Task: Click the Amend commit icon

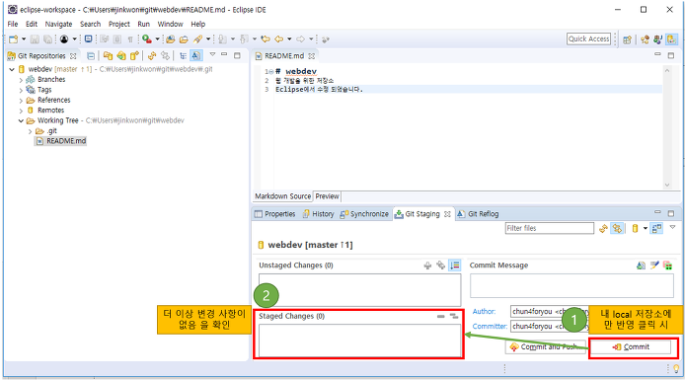Action: 641,266
